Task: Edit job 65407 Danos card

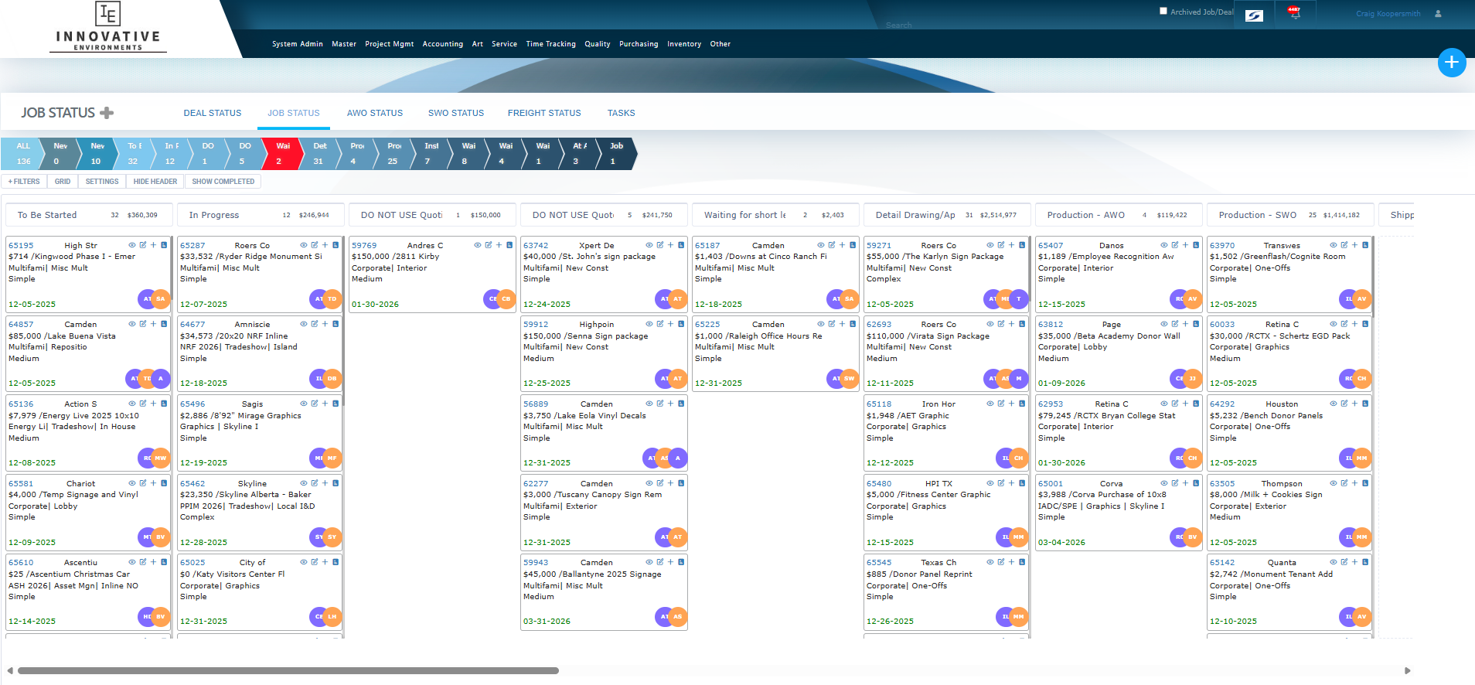Action: click(x=1175, y=245)
